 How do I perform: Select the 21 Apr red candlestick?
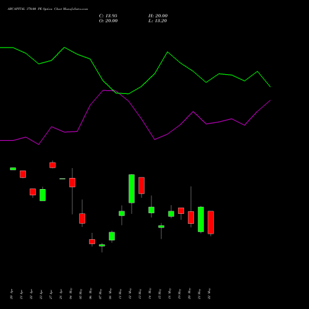23,174
